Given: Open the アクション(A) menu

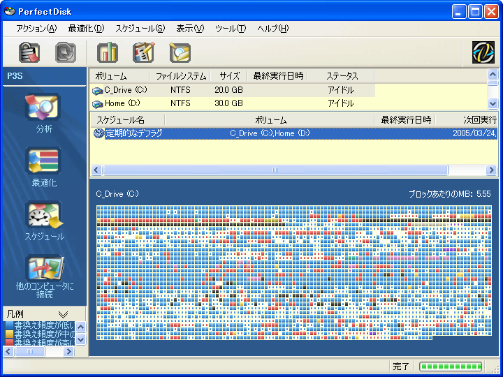Looking at the screenshot, I should click(36, 29).
